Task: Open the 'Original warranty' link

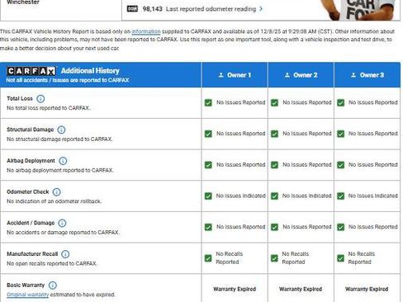Action: click(x=27, y=295)
